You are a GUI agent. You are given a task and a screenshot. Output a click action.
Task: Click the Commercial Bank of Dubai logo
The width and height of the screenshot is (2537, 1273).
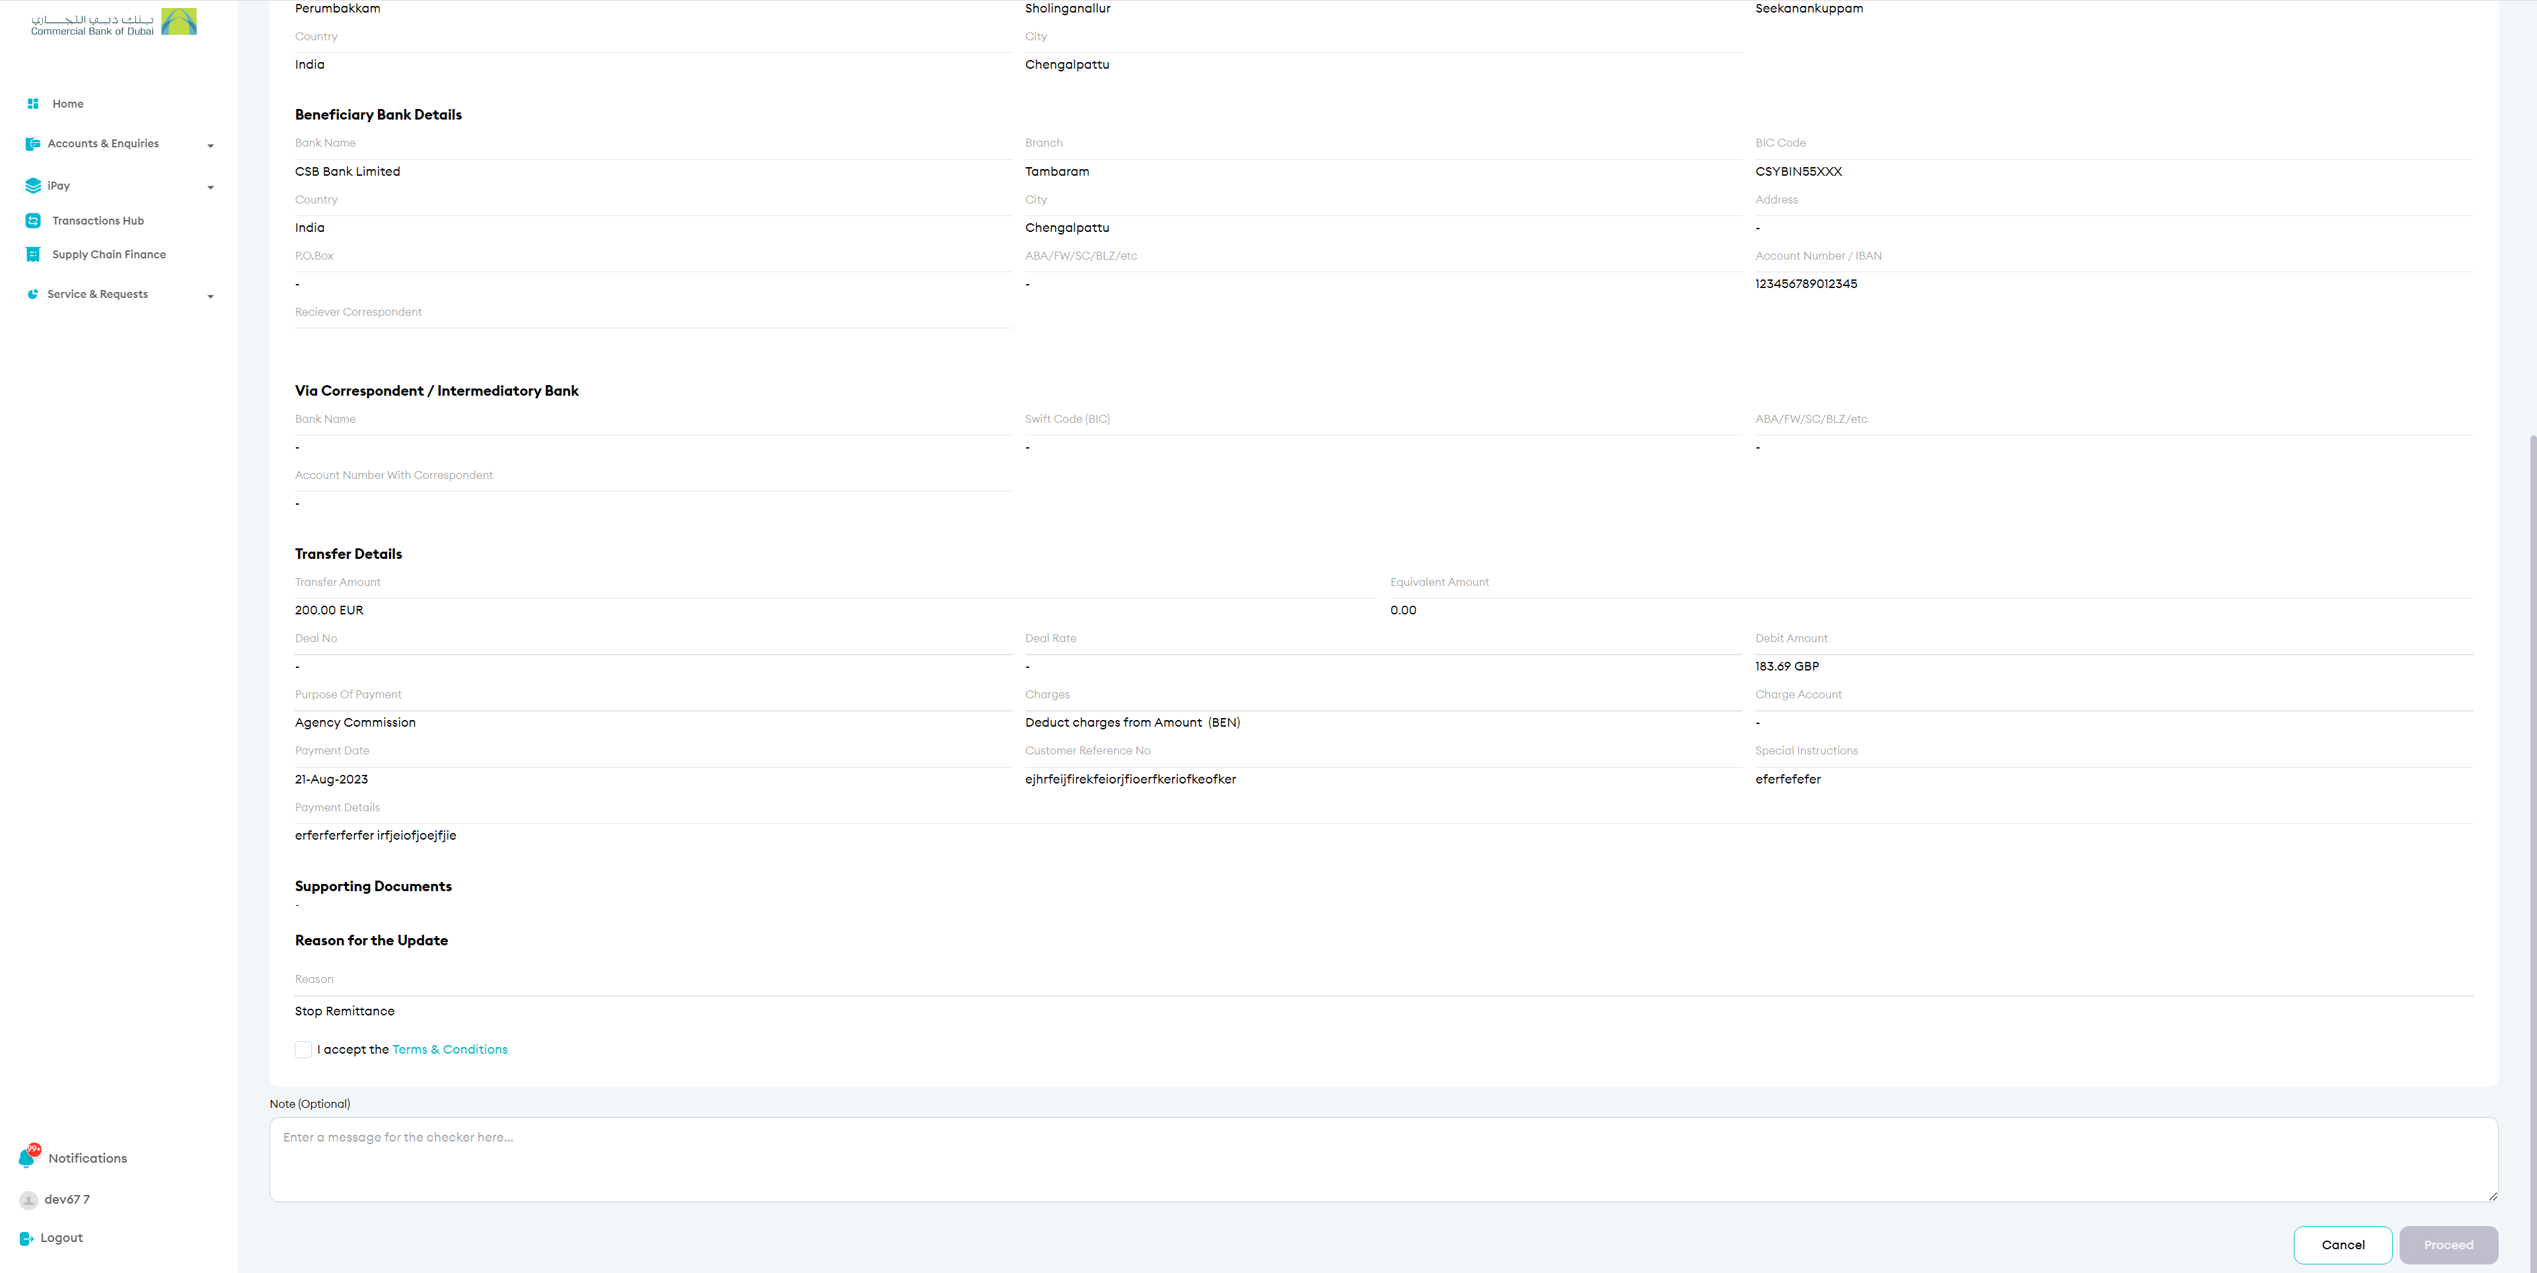113,22
